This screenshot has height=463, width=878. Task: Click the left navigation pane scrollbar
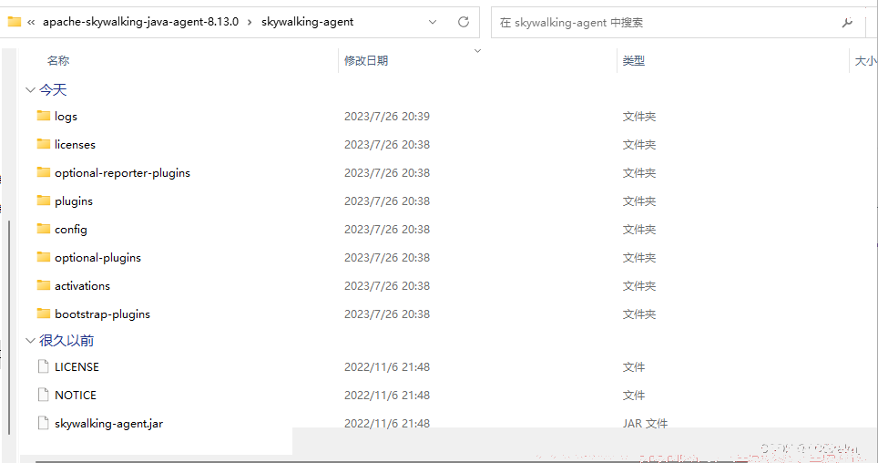tap(9, 327)
